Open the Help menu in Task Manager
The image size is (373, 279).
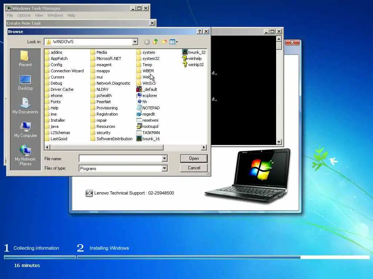pyautogui.click(x=71, y=15)
